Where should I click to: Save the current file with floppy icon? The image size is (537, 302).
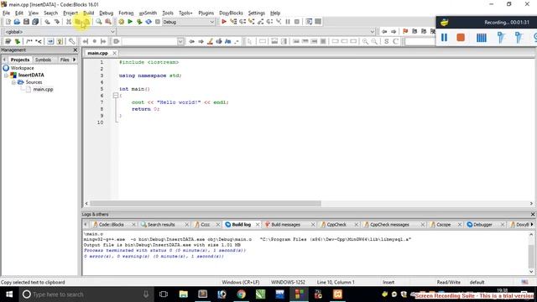pyautogui.click(x=26, y=22)
